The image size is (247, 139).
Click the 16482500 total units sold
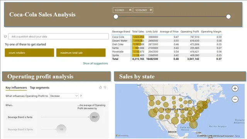tap(152, 59)
